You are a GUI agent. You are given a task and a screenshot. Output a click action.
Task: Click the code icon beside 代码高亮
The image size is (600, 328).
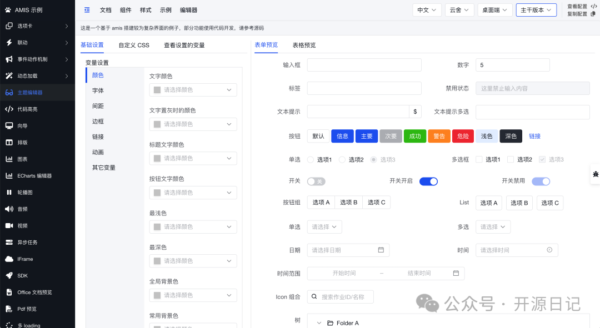(x=9, y=109)
